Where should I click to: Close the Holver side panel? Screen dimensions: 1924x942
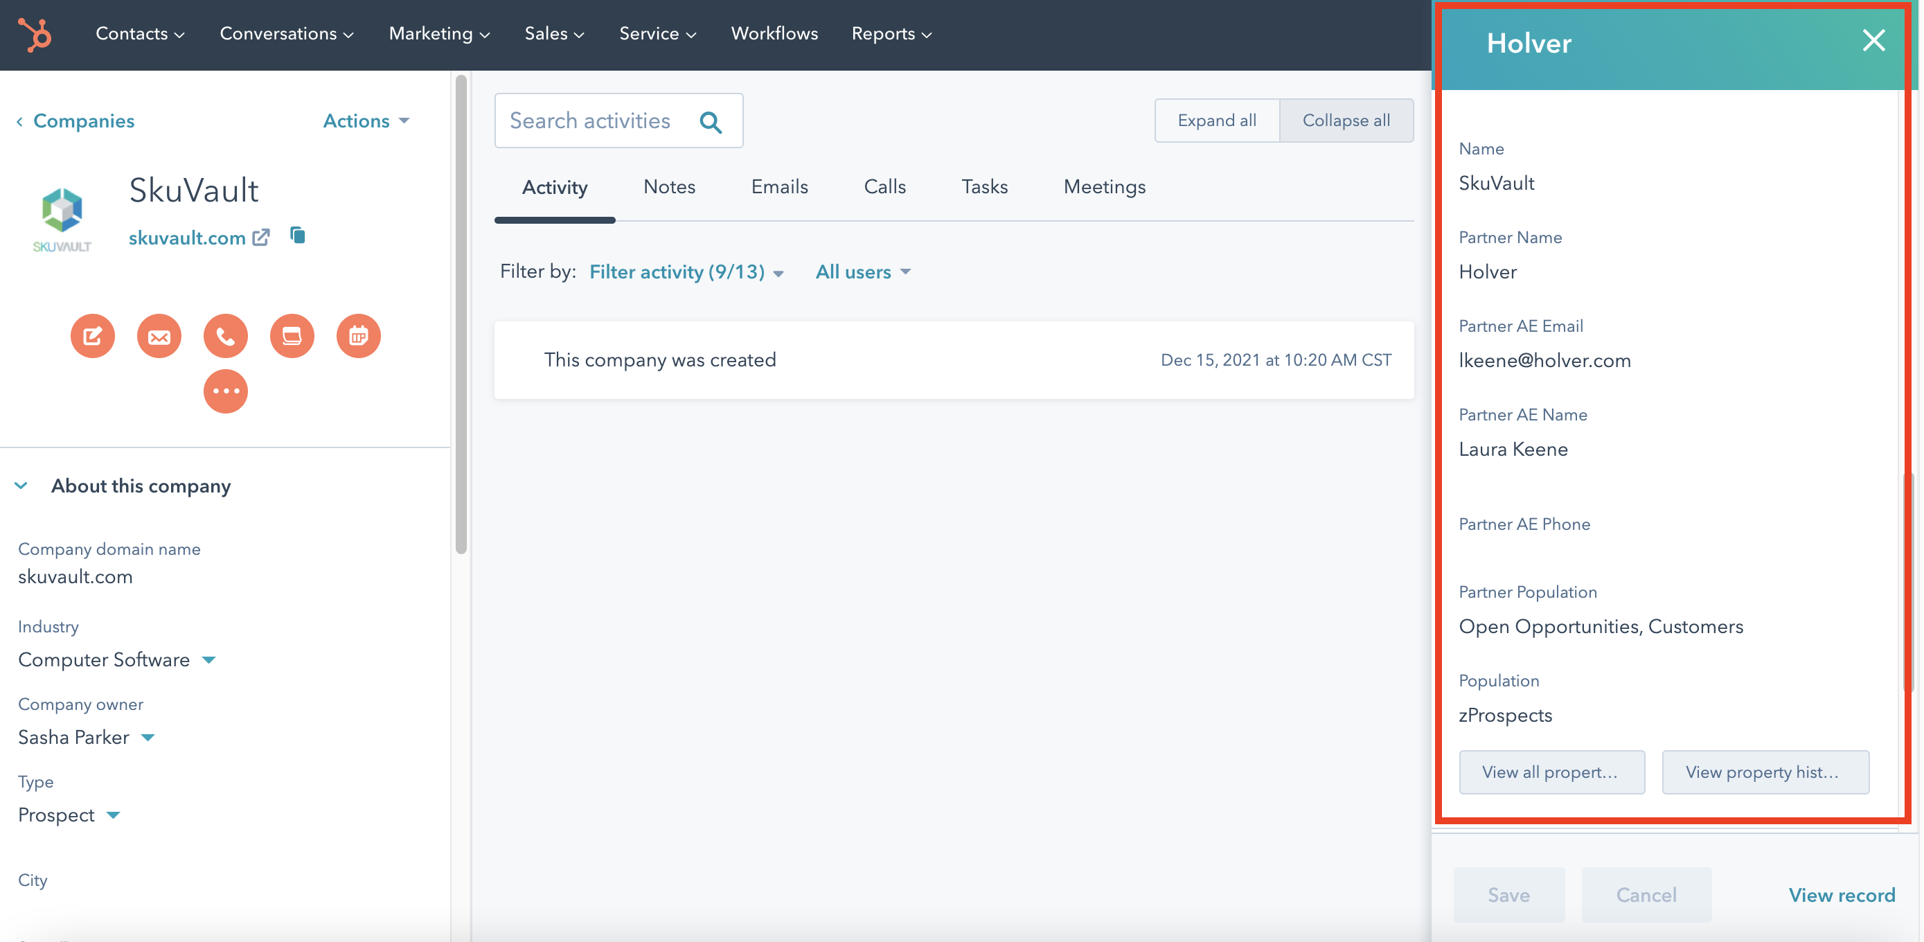[1873, 40]
